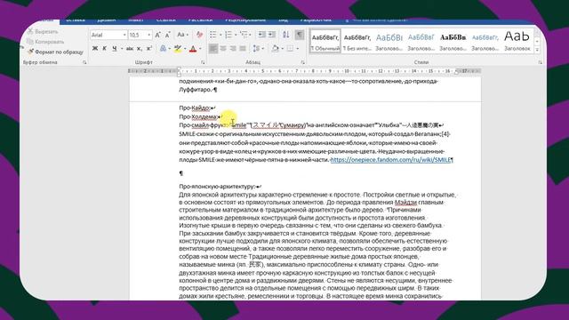Toggle underline (Ч) formatting

click(x=115, y=48)
